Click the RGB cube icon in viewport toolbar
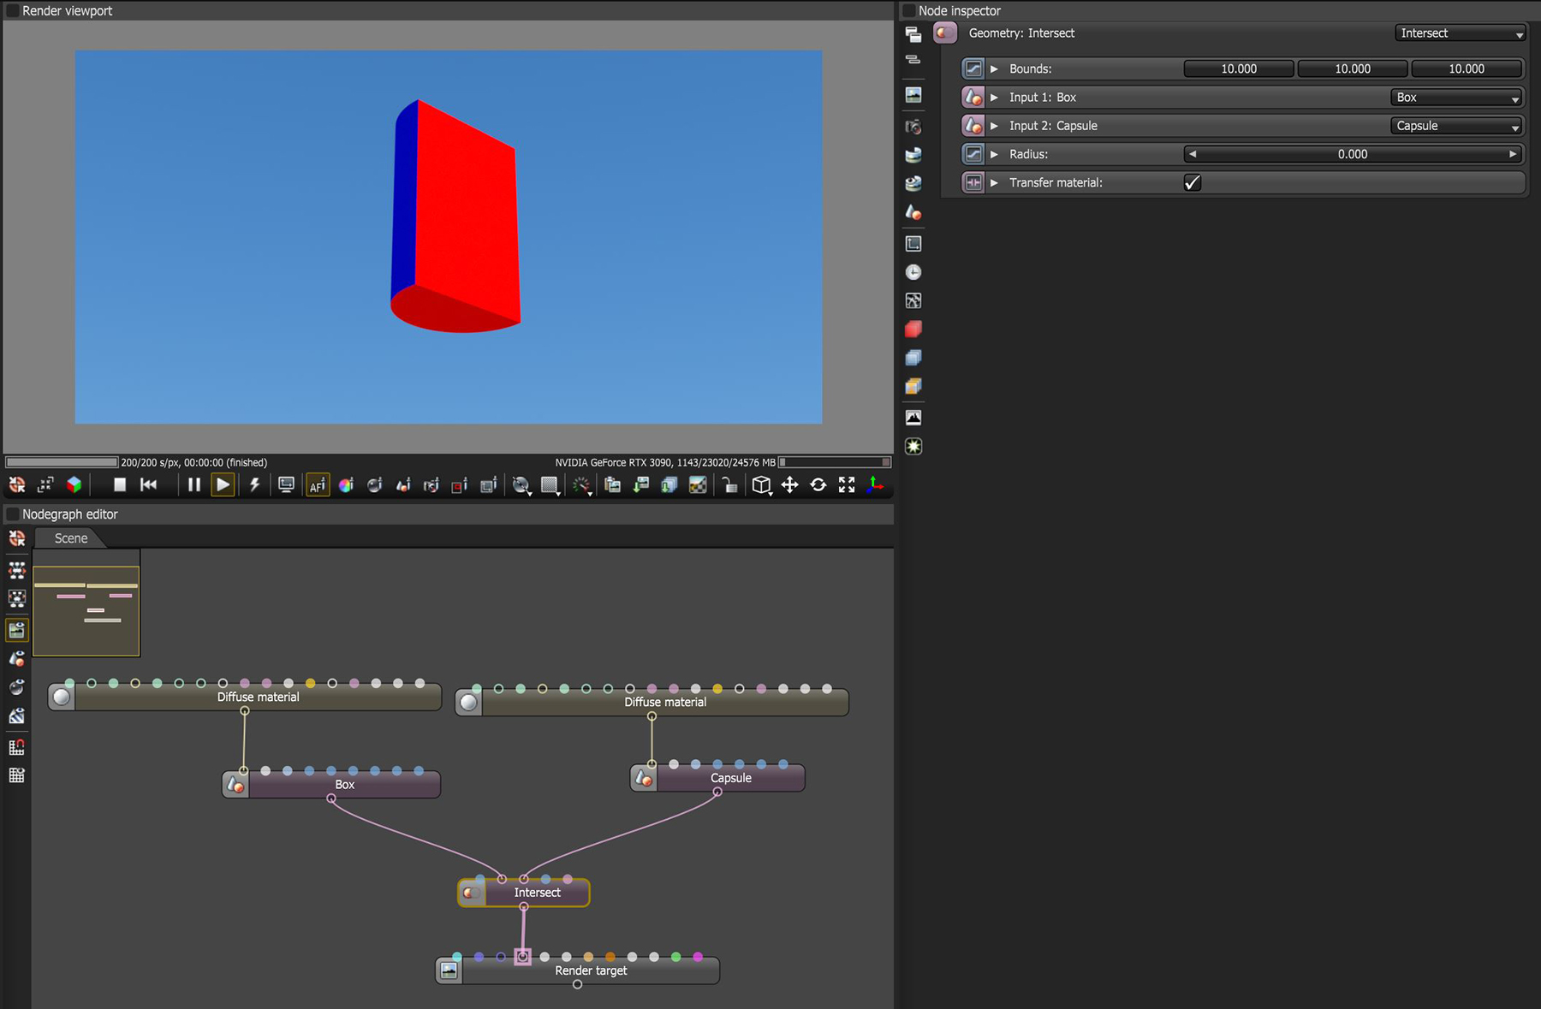1541x1009 pixels. pos(74,485)
